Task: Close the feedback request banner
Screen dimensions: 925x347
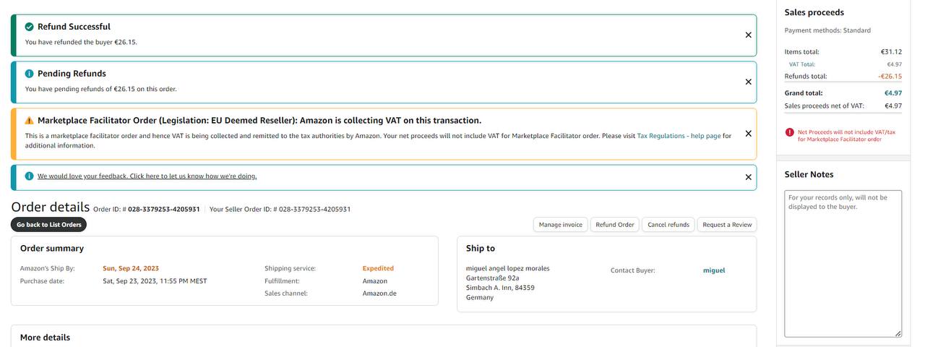Action: 748,177
